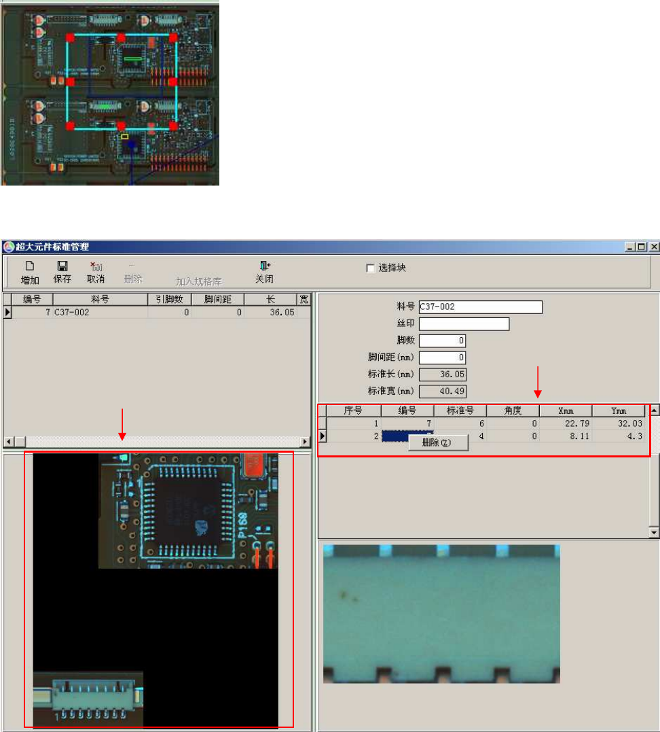The height and width of the screenshot is (732, 660).
Task: Click the 角度 column header
Action: coord(513,411)
